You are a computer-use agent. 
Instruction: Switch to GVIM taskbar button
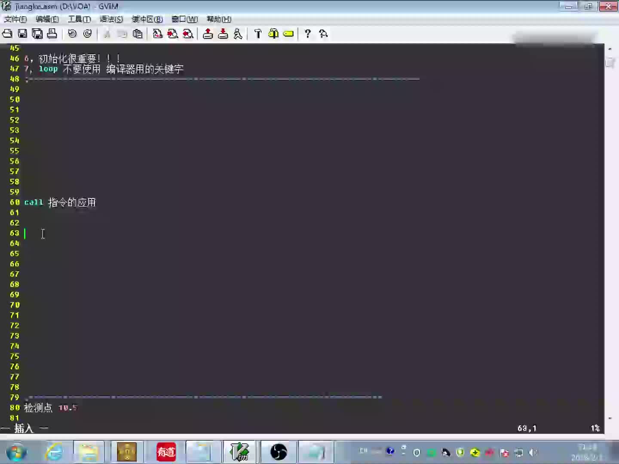click(240, 452)
